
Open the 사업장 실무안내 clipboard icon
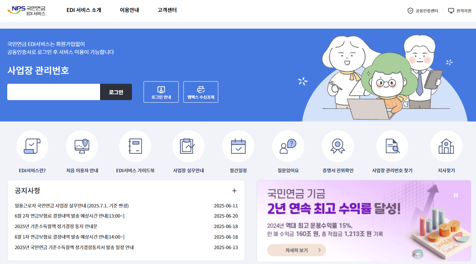[x=189, y=146]
